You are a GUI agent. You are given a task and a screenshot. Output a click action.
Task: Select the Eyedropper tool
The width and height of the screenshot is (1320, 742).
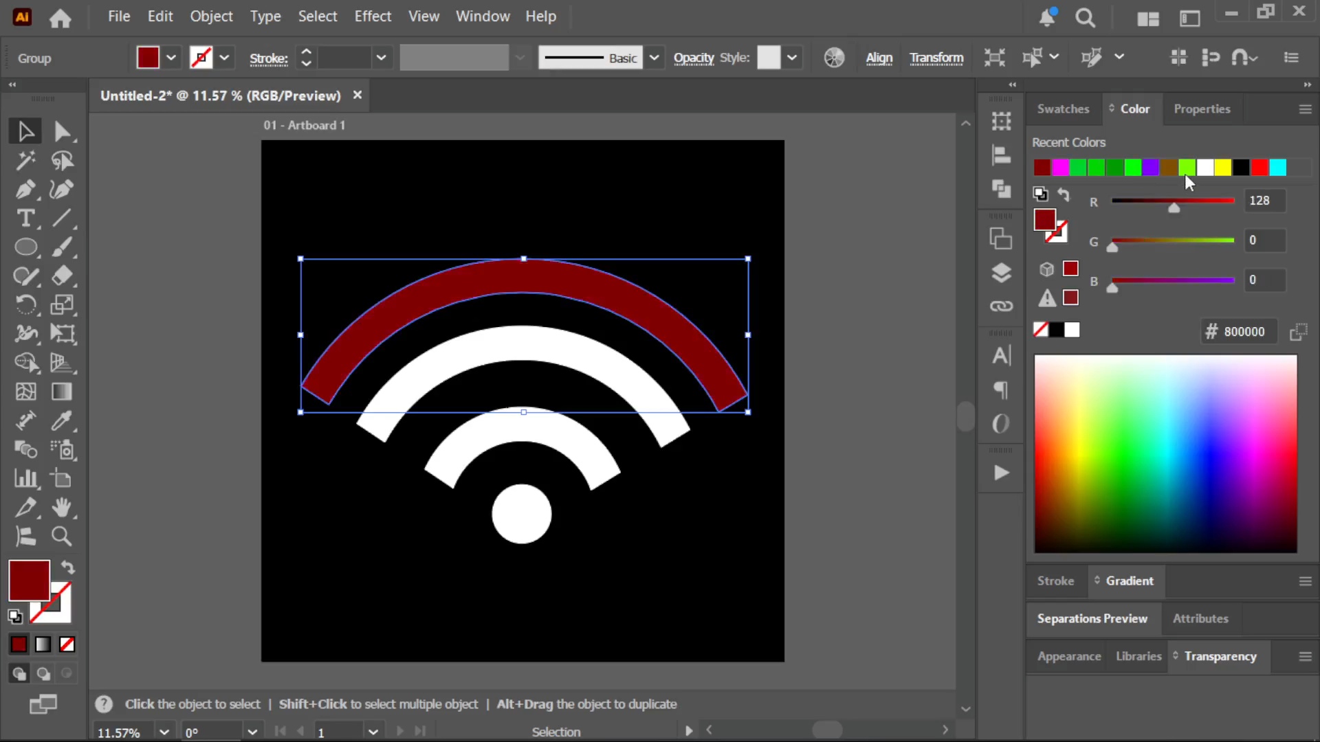[62, 420]
